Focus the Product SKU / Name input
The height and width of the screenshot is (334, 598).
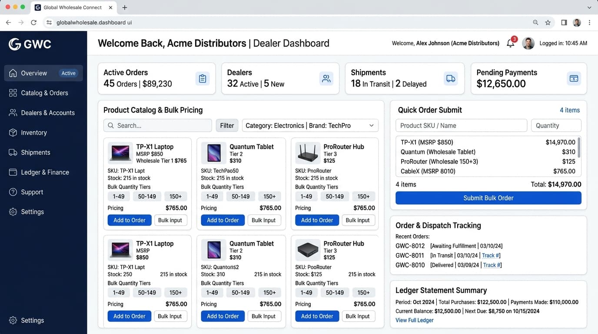coord(461,126)
